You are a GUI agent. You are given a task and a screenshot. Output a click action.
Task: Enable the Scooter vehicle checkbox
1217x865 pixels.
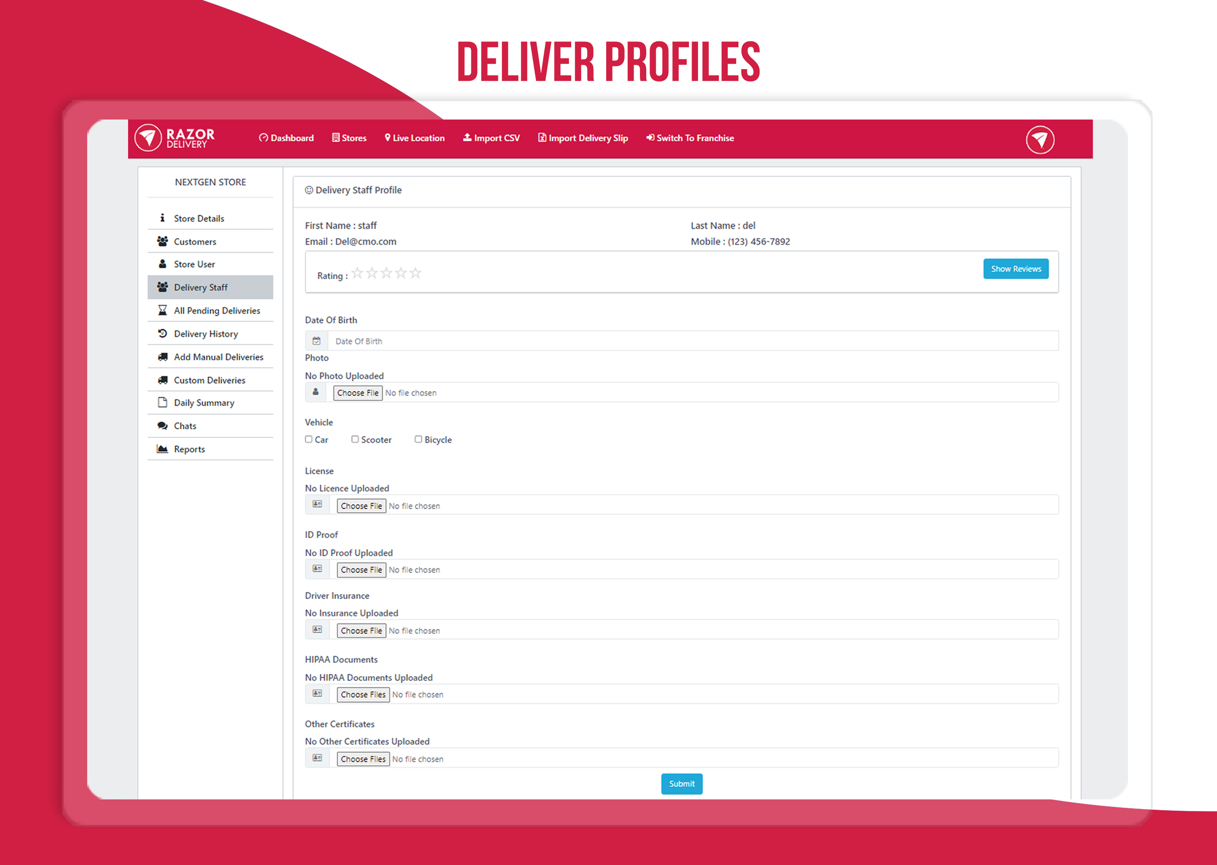tap(355, 439)
